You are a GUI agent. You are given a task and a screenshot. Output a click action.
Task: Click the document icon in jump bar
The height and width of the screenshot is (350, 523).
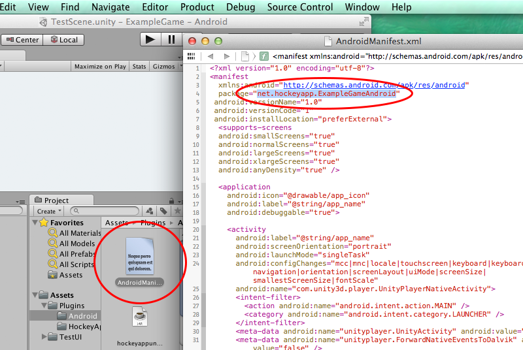[245, 56]
